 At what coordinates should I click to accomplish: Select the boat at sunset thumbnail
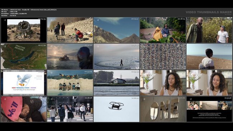pyautogui.click(x=70, y=56)
